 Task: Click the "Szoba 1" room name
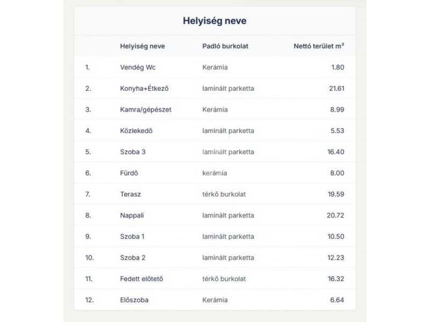coord(133,237)
